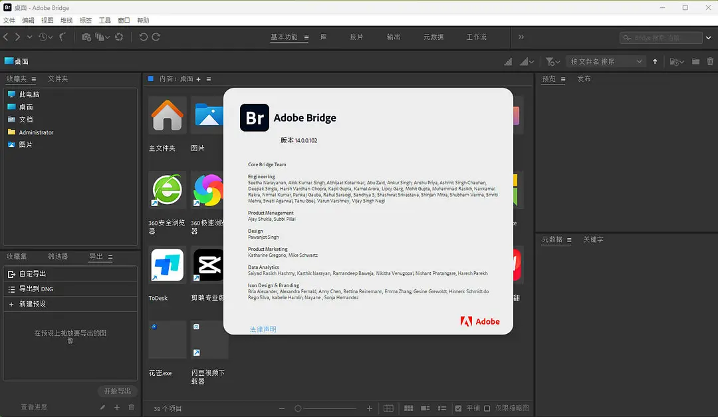Click the 法律声明 link
718x417 pixels.
263,329
